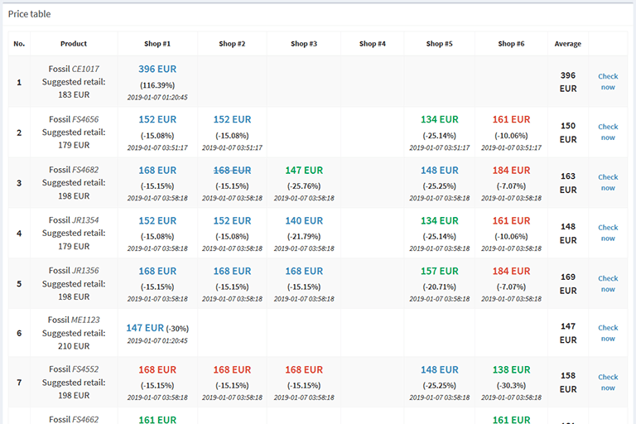
Task: Open green 157 EUR Shop #5 price for JR1356
Action: 439,271
